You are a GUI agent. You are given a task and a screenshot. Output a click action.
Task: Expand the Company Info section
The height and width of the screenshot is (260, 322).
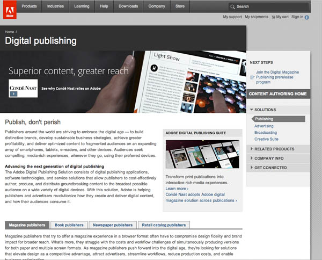tap(253, 158)
